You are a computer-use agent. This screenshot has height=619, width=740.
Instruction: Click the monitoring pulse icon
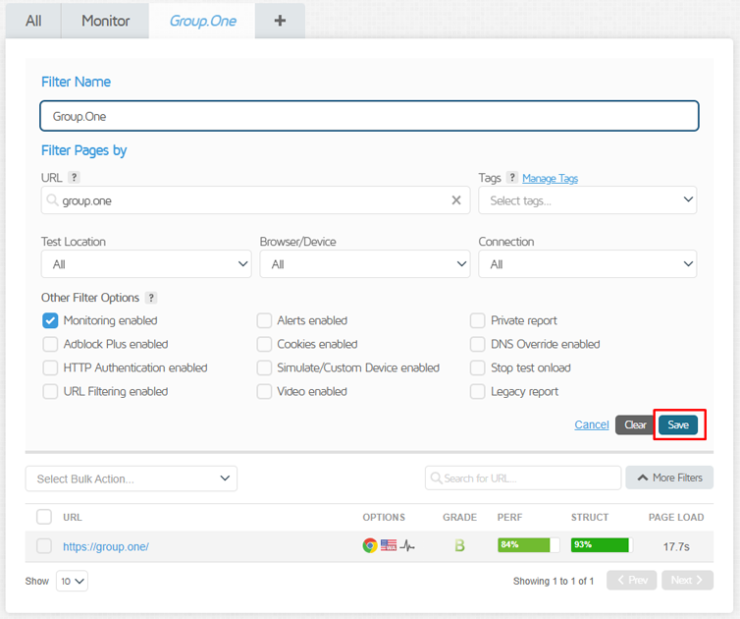click(407, 545)
